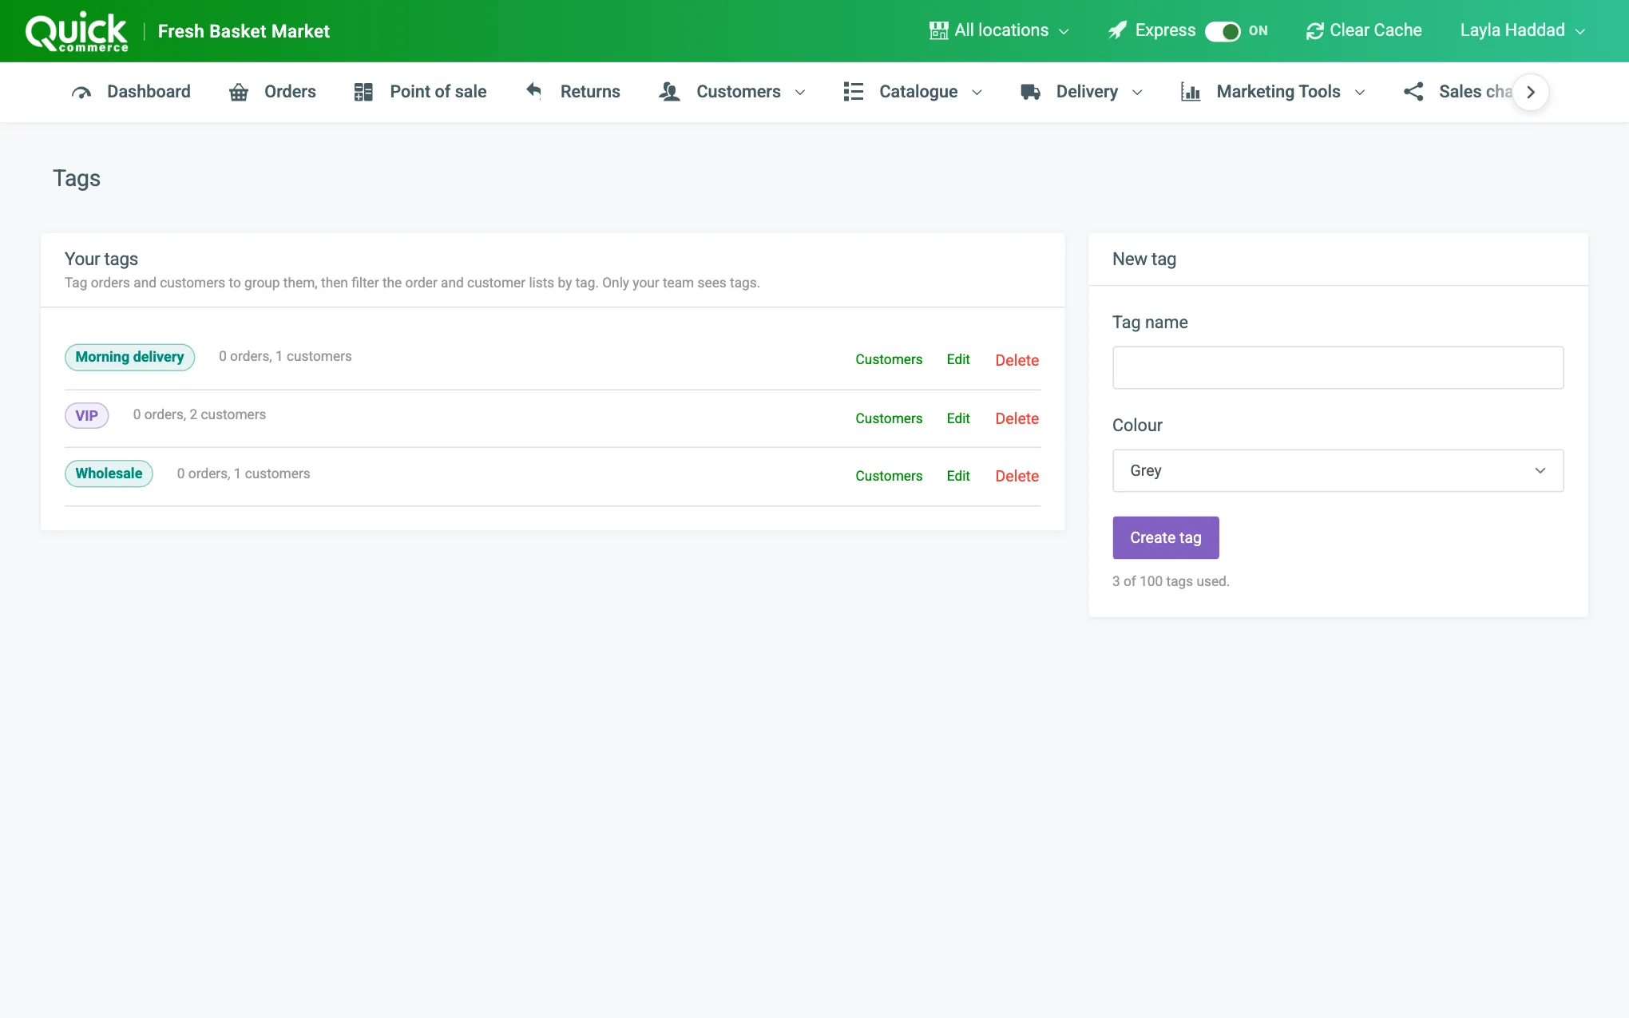Viewport: 1629px width, 1018px height.
Task: Click the purple VIP tag badge
Action: (86, 415)
